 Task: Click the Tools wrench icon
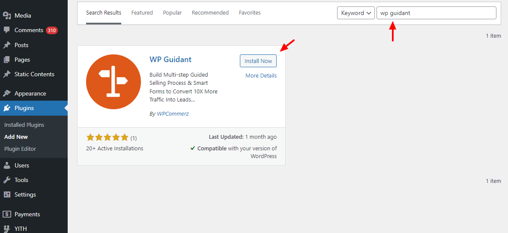click(x=7, y=180)
